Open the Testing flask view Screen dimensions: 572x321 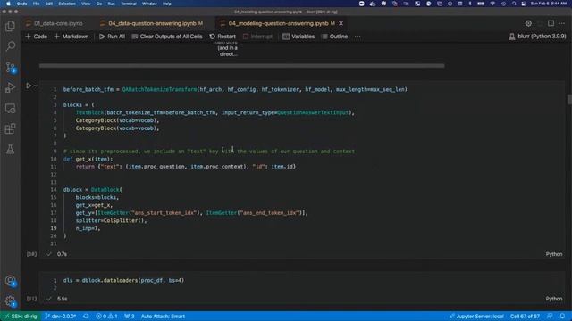(x=10, y=149)
